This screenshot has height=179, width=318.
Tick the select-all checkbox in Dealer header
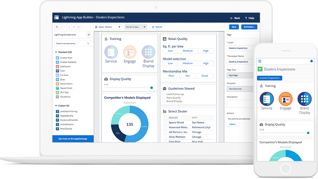[x=165, y=118]
